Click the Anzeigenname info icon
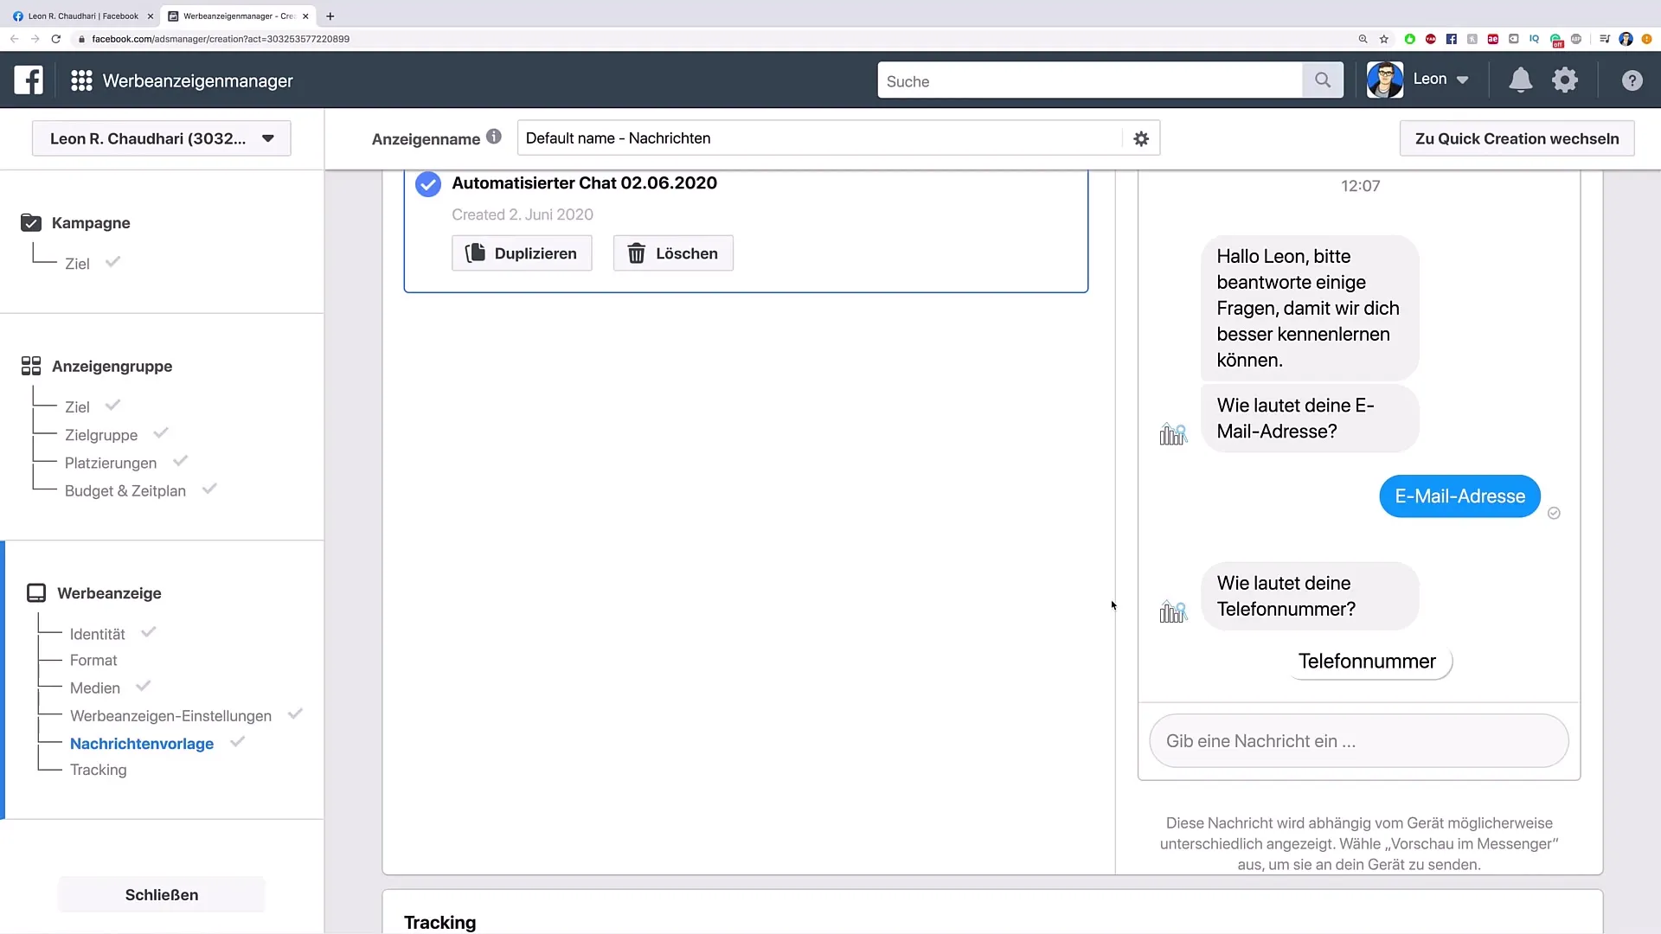This screenshot has height=934, width=1661. point(494,137)
